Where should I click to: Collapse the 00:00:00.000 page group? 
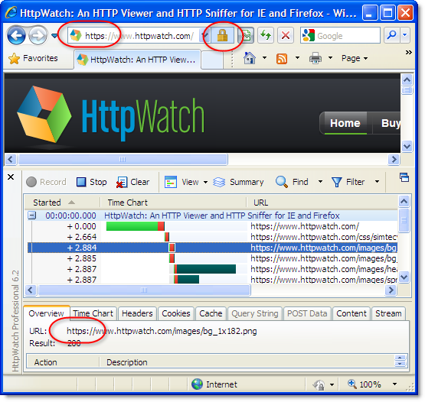pyautogui.click(x=32, y=216)
